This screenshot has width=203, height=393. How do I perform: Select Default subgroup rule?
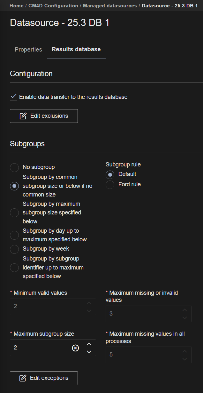110,174
